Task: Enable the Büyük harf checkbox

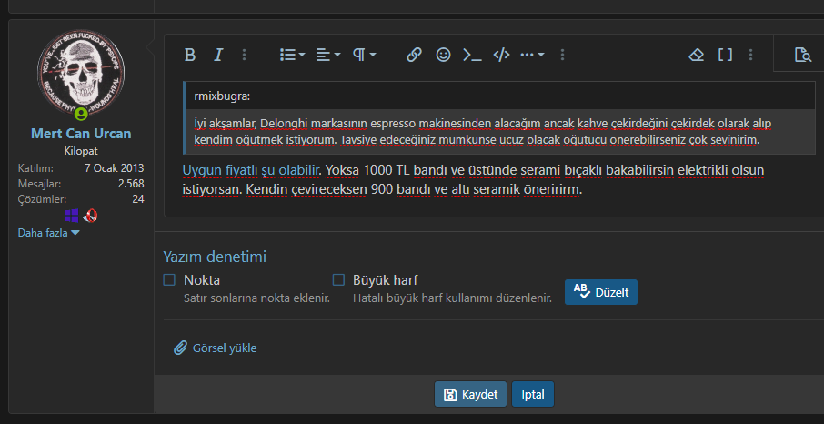Action: [338, 280]
